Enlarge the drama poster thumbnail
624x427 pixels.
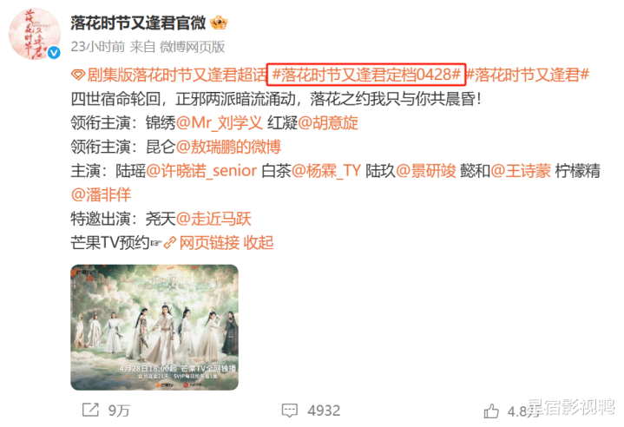[154, 327]
